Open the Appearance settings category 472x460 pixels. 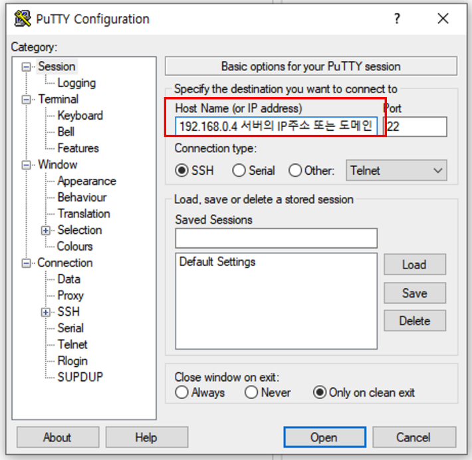tap(86, 181)
